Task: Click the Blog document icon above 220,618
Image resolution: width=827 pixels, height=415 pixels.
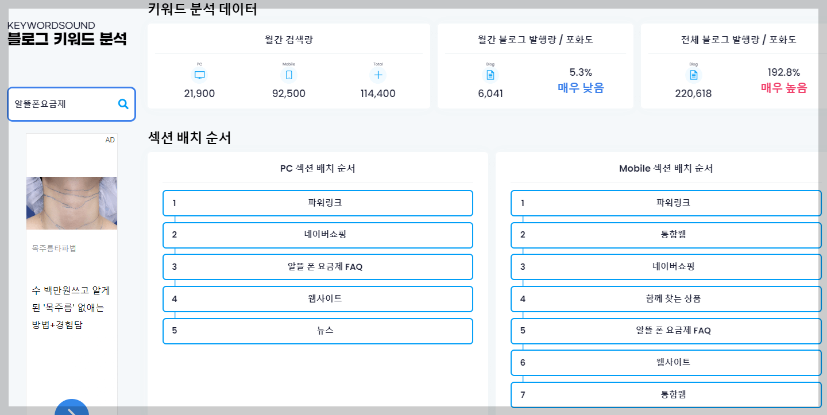Action: click(693, 74)
